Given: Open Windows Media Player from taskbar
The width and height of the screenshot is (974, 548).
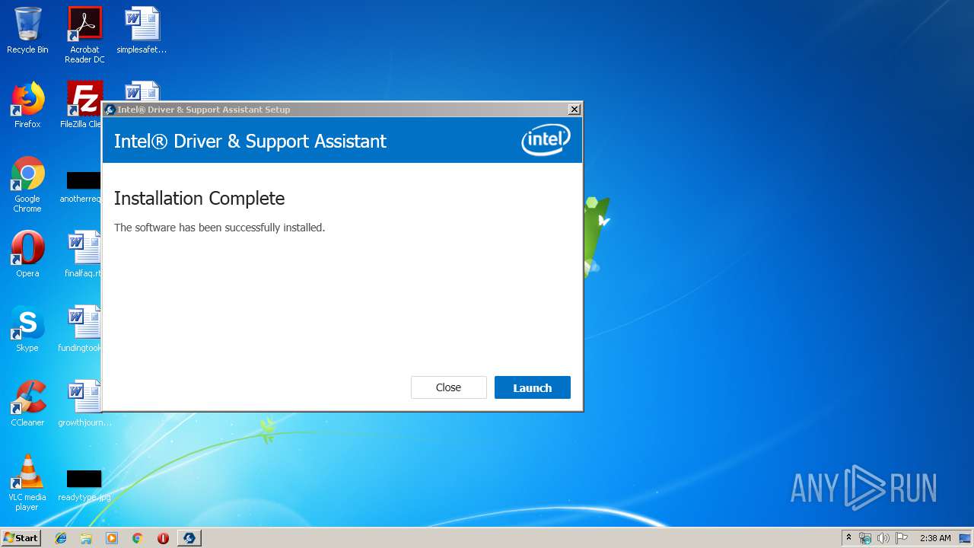Looking at the screenshot, I should 112,538.
